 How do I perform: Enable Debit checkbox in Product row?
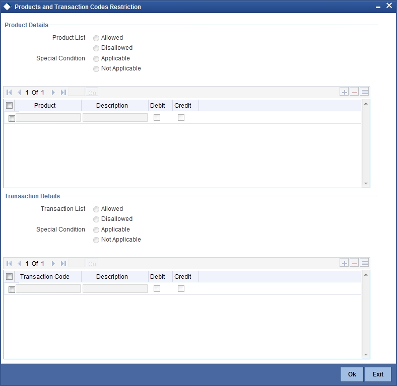tap(157, 117)
